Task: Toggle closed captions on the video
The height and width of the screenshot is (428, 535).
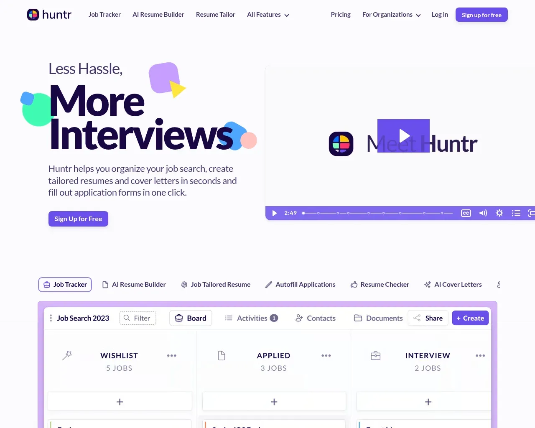Action: point(466,213)
